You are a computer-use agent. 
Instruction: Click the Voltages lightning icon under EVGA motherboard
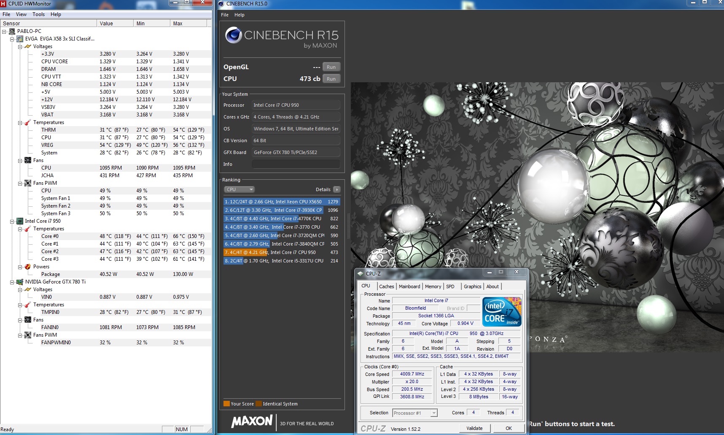(x=28, y=46)
